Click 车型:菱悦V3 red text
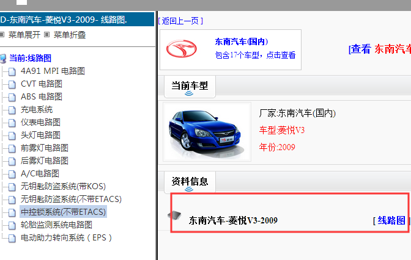Screen dimensions: 411x260 282,130
